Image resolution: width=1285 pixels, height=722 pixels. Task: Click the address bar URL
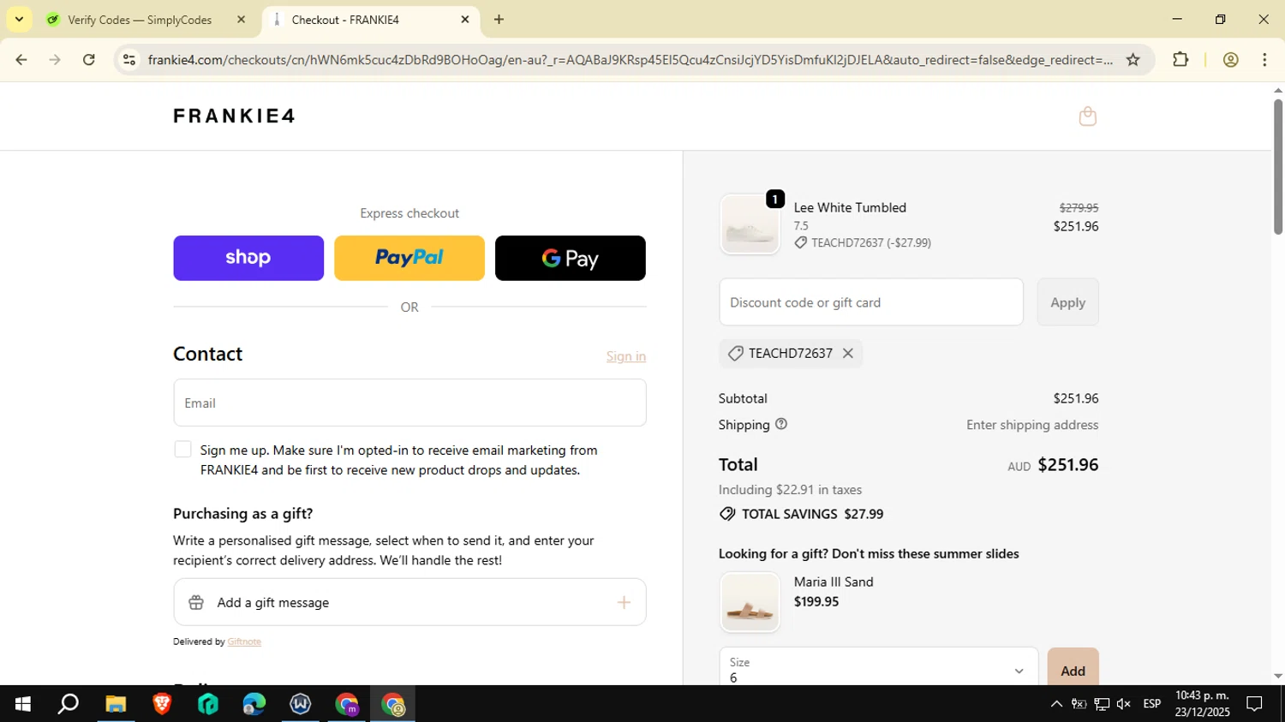pyautogui.click(x=630, y=59)
